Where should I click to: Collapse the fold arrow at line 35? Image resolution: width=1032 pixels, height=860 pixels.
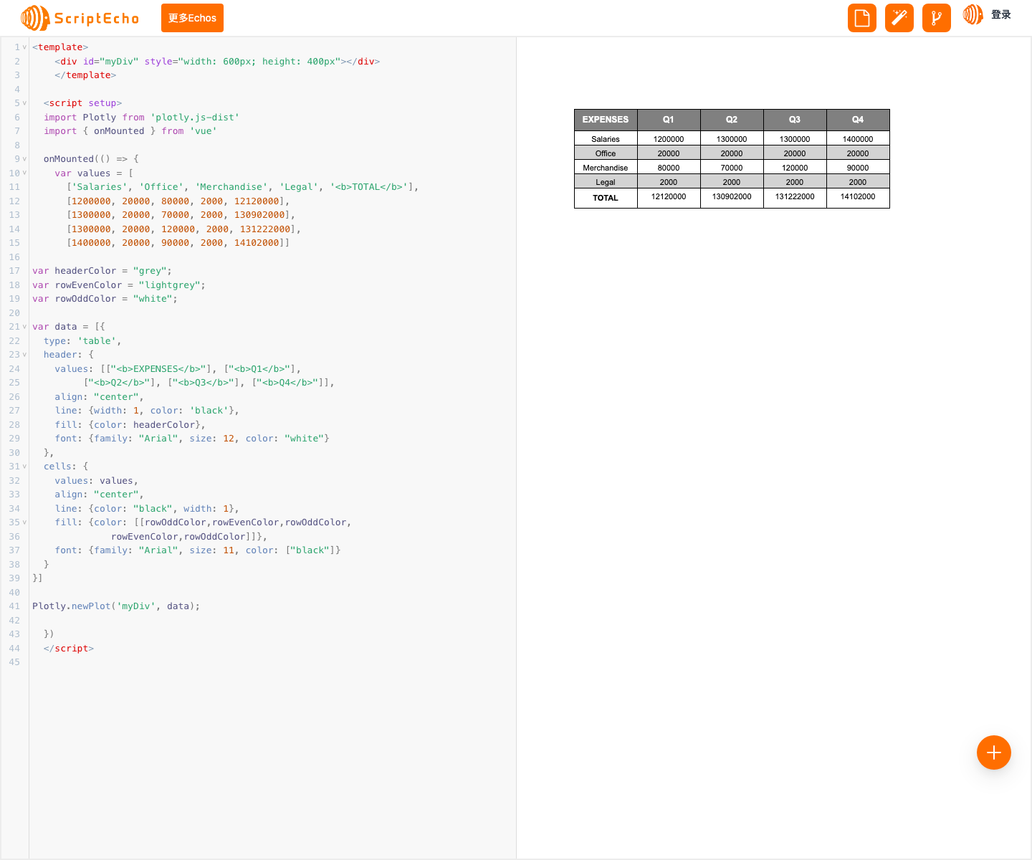click(24, 522)
